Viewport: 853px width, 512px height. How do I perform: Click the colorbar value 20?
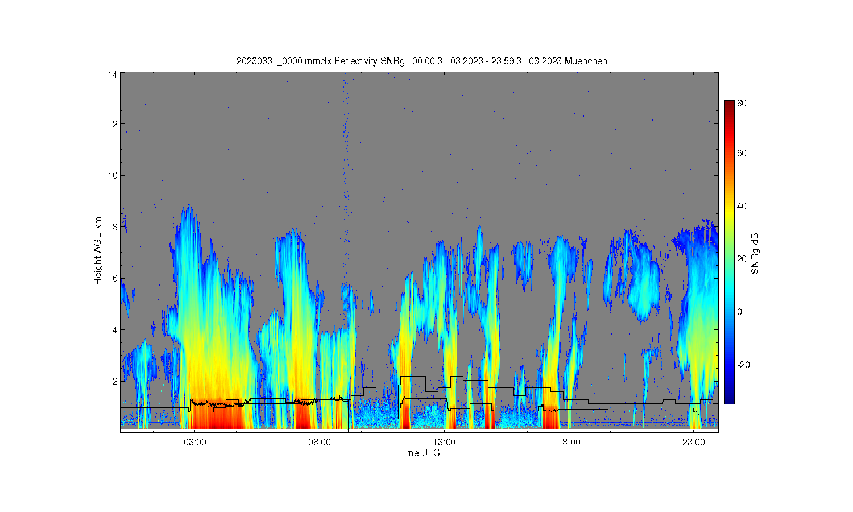[742, 259]
